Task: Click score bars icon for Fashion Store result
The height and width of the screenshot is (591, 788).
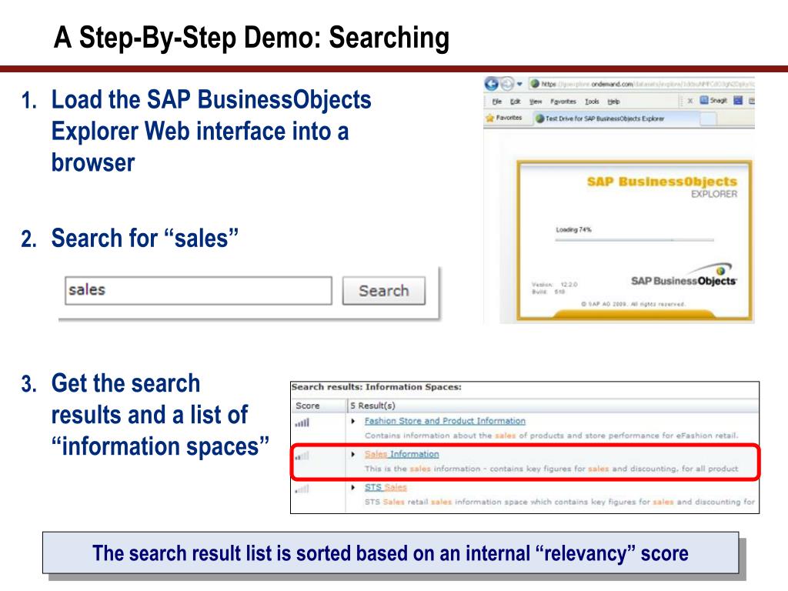Action: click(302, 422)
